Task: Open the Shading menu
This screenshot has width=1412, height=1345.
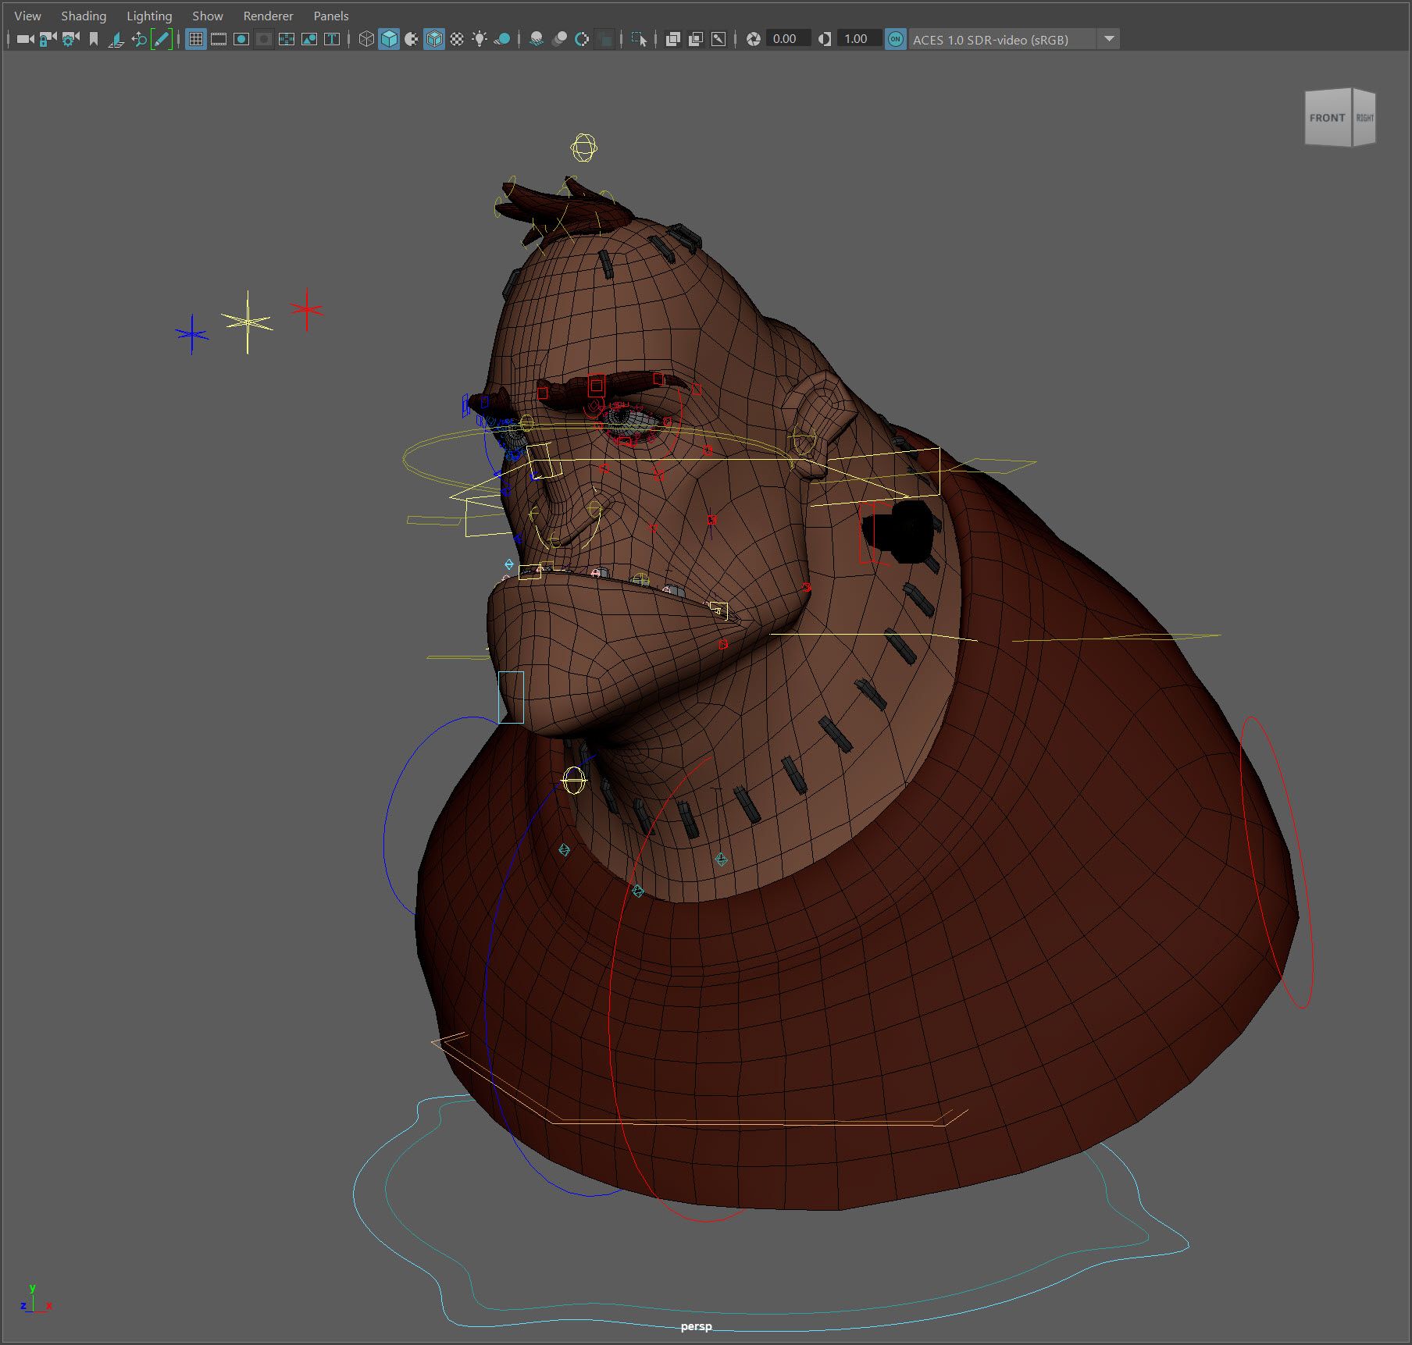Action: (84, 16)
